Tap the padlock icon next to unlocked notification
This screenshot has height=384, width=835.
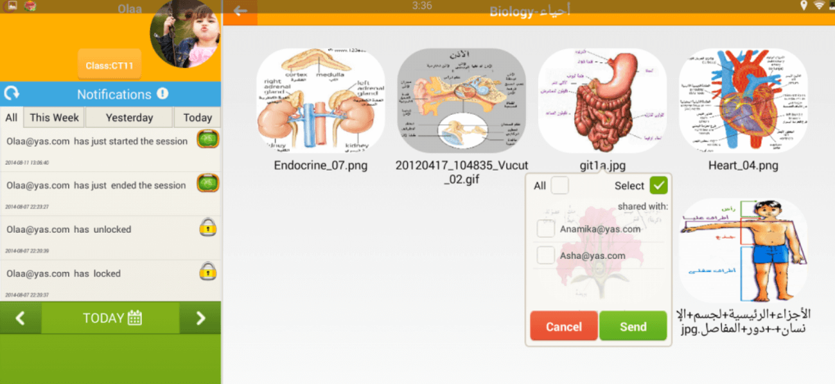point(207,228)
